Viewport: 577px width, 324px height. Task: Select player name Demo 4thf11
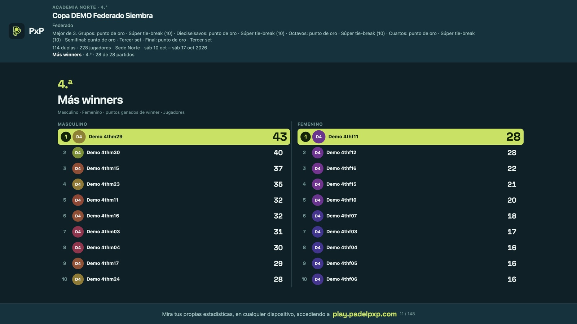(343, 137)
